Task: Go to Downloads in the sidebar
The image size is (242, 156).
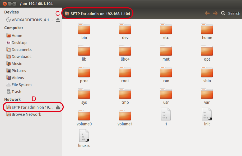Action: (21, 57)
